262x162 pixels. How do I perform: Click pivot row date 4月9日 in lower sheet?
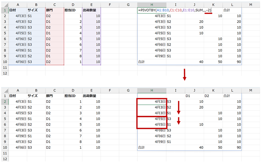tap(152, 142)
